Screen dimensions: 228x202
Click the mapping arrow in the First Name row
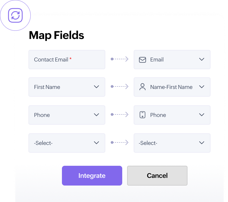pos(119,86)
